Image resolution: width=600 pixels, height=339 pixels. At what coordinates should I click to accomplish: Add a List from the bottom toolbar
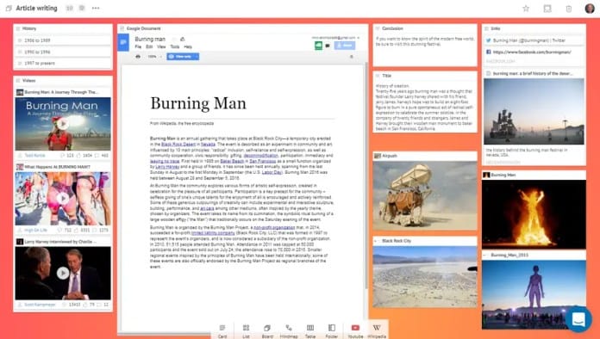pyautogui.click(x=246, y=330)
